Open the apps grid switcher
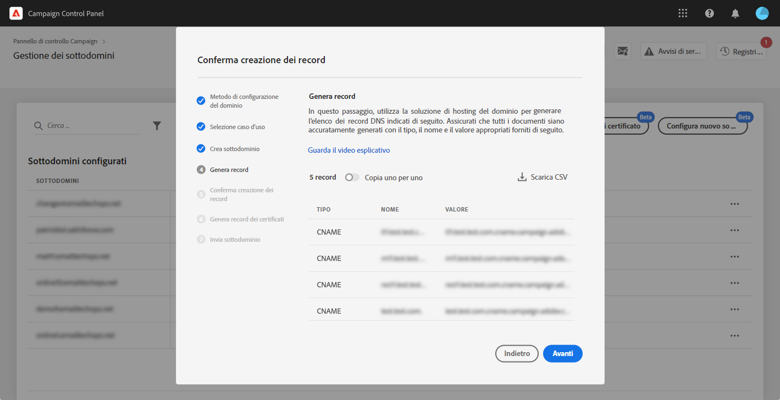 (683, 13)
